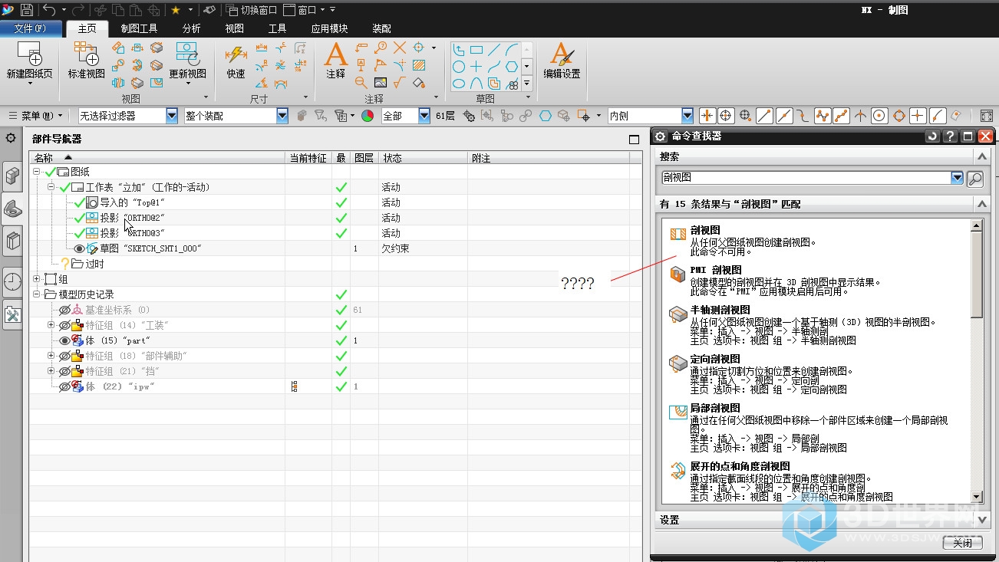This screenshot has height=562, width=999.
Task: Click the Base View (标准视图) icon
Action: 86,54
